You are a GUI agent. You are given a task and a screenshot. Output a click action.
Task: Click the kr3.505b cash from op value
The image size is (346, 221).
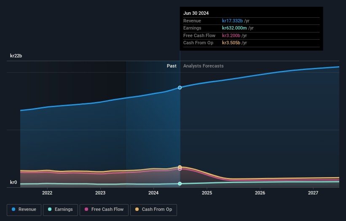pos(231,43)
